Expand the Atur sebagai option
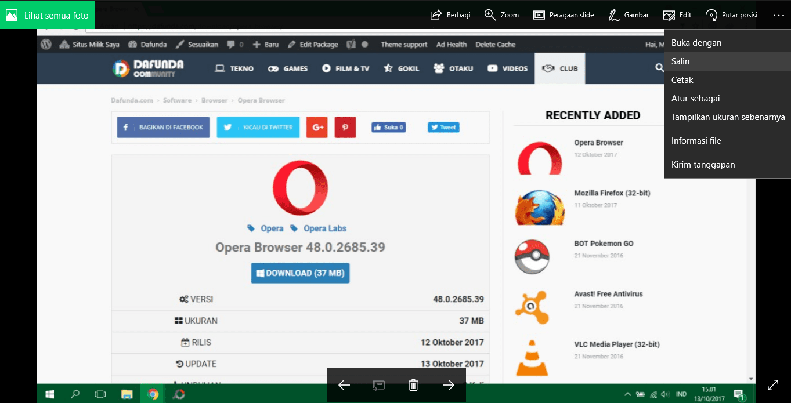 [695, 99]
